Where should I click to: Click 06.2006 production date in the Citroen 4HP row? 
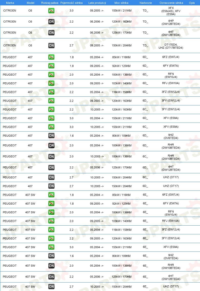point(97,22)
